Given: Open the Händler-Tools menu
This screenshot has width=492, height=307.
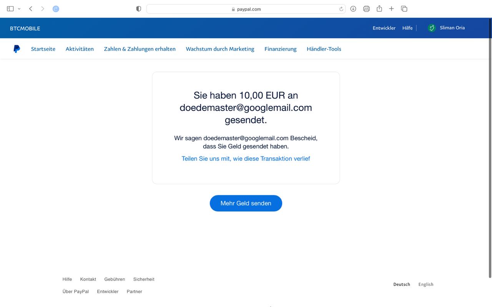Looking at the screenshot, I should pos(324,49).
